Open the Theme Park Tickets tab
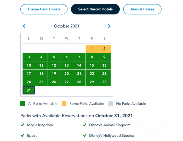Image resolution: width=183 pixels, height=141 pixels. coord(44,9)
